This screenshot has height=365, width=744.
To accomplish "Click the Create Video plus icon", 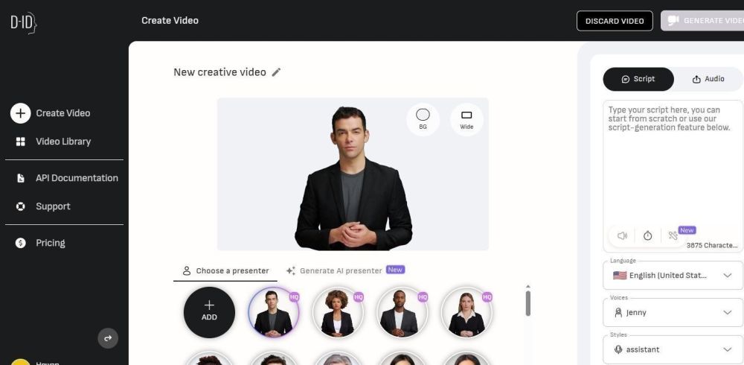I will (20, 113).
